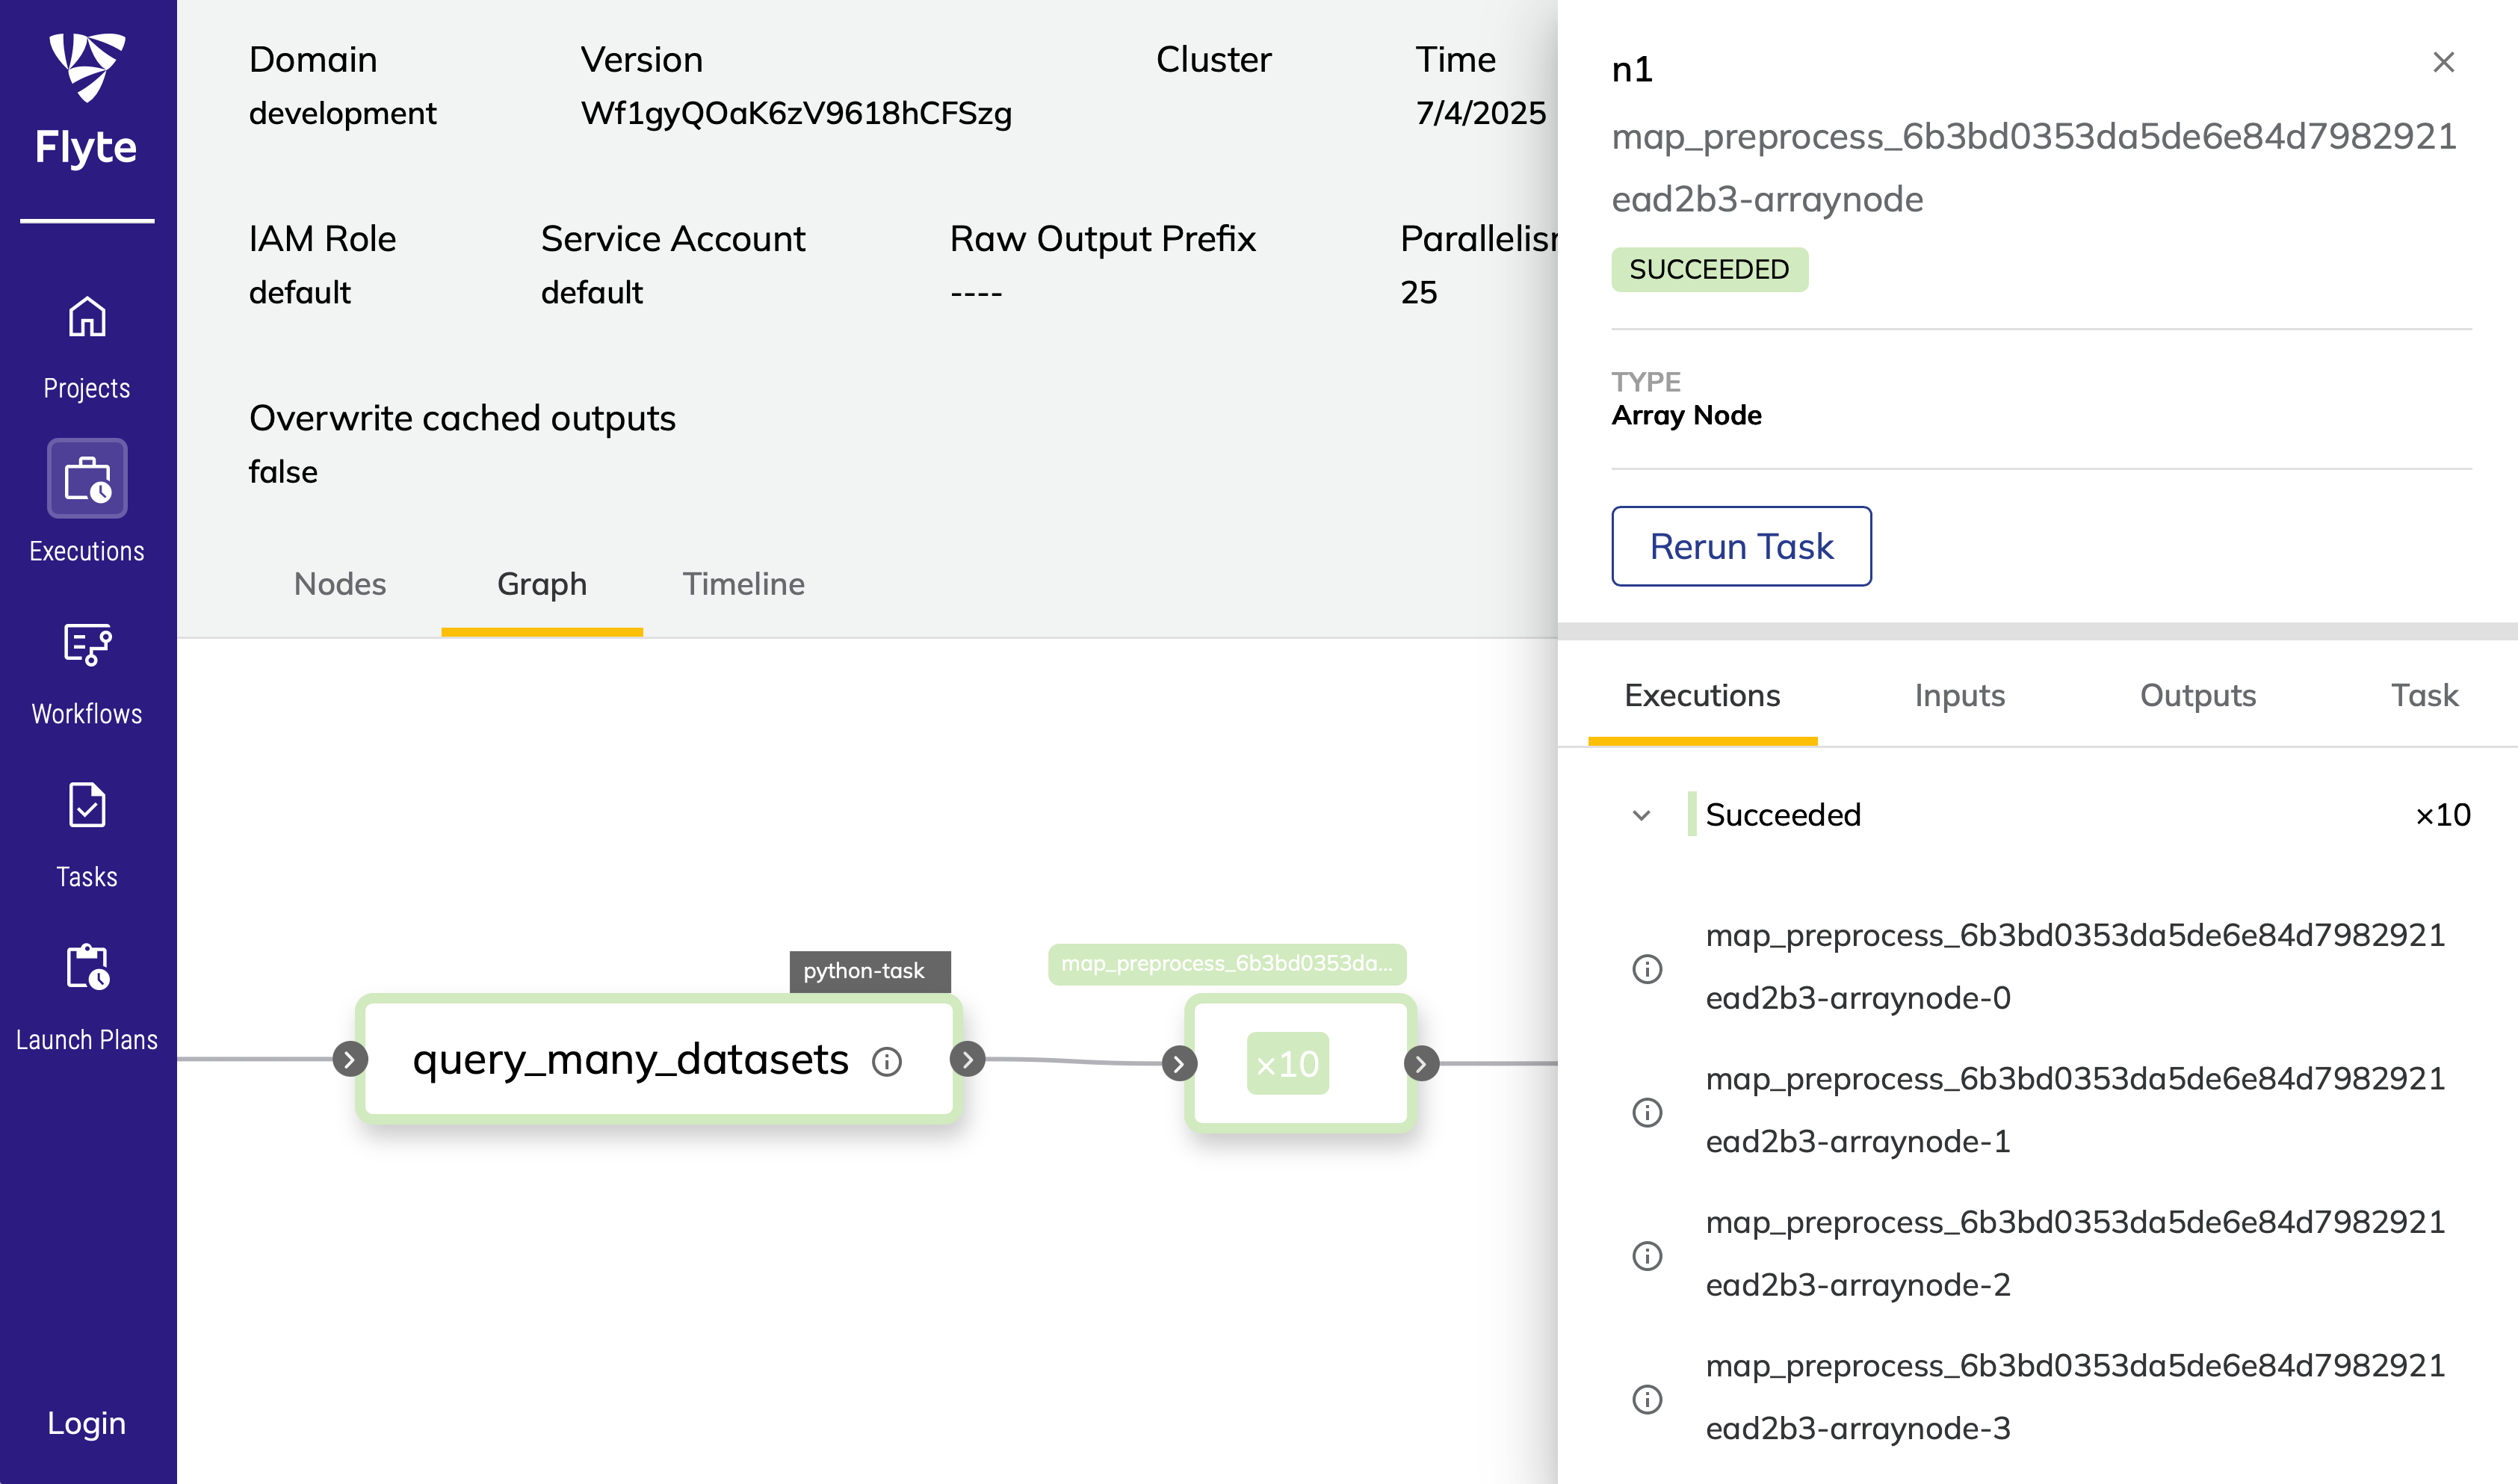Image resolution: width=2518 pixels, height=1484 pixels.
Task: Click output arrow of query_many_datasets node
Action: pyautogui.click(x=967, y=1059)
